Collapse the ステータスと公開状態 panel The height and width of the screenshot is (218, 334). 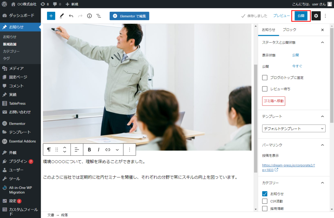click(x=323, y=42)
